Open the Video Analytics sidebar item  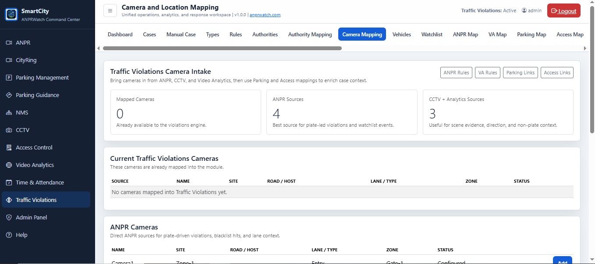46,165
